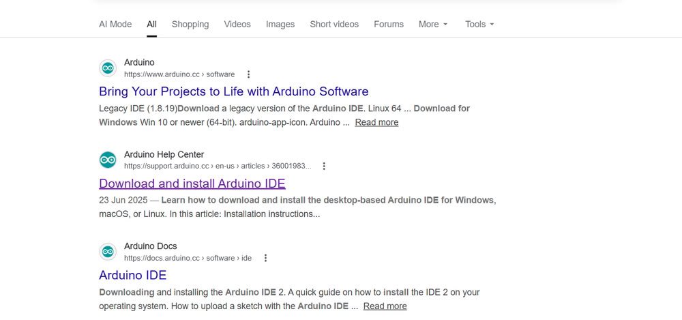This screenshot has height=320, width=682.
Task: Select the All results tab
Action: point(151,25)
